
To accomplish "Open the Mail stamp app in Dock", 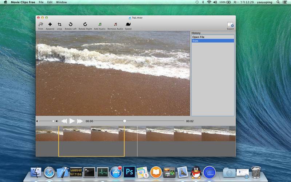I will click(x=183, y=172).
